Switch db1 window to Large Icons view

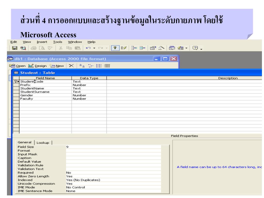coord(82,66)
